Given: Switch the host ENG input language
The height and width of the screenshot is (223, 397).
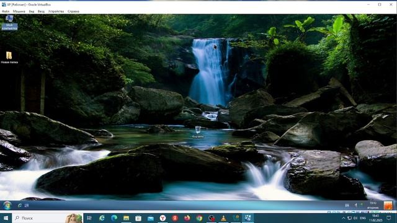Looking at the screenshot, I should (x=362, y=218).
